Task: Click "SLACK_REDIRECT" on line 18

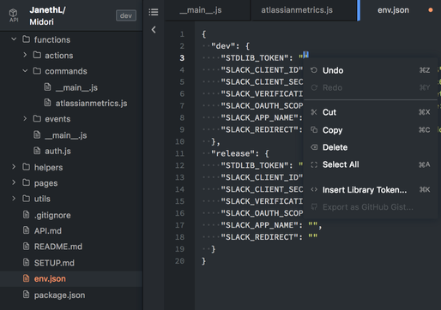Action: click(x=259, y=237)
